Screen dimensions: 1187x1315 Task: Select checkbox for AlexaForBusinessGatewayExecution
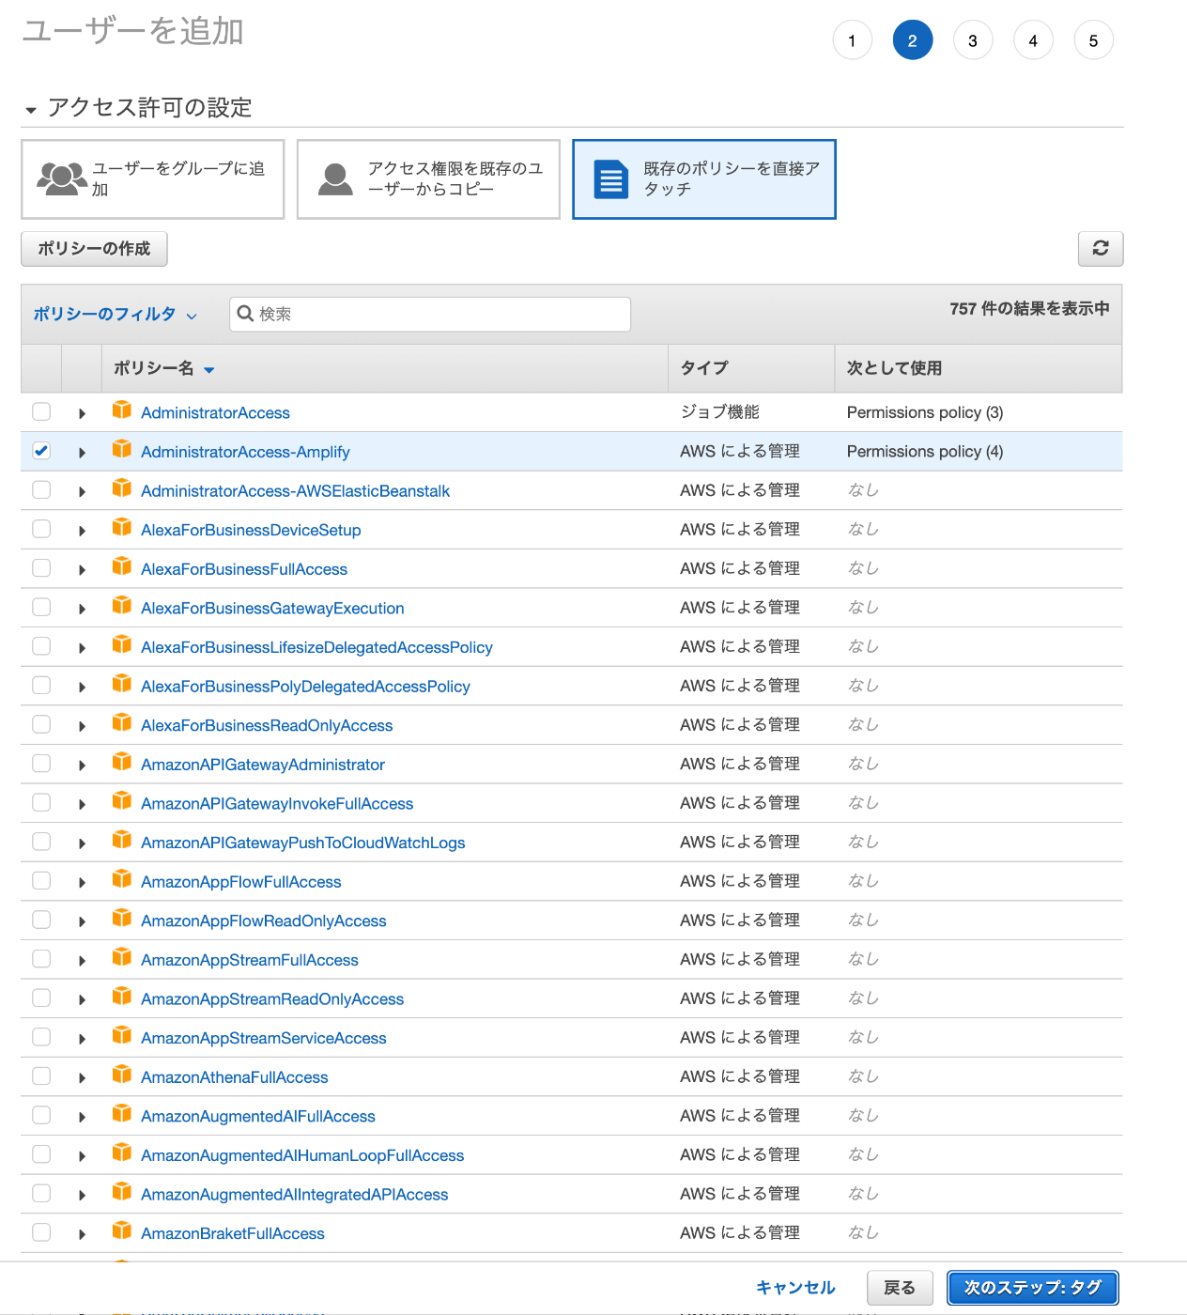pyautogui.click(x=41, y=607)
